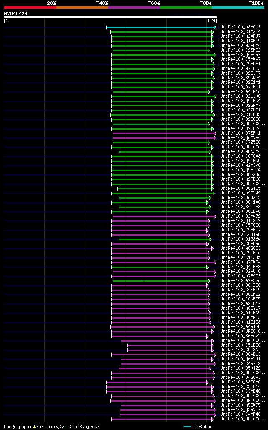Open the UniRef100_A3AGY4 hit label

[x=241, y=46]
